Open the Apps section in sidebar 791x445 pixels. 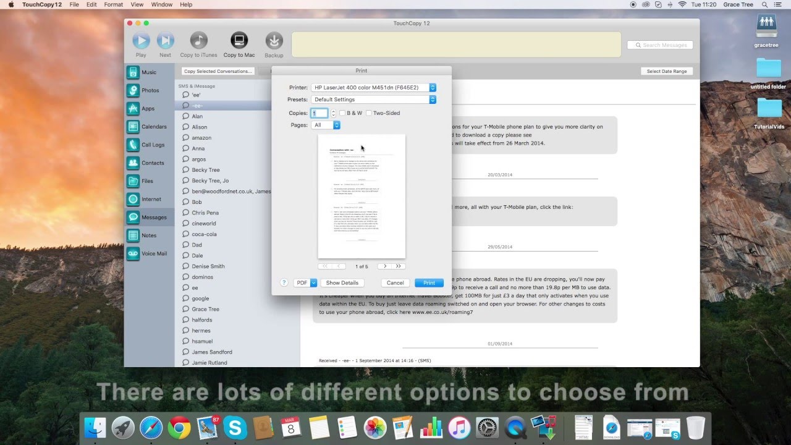click(x=149, y=108)
